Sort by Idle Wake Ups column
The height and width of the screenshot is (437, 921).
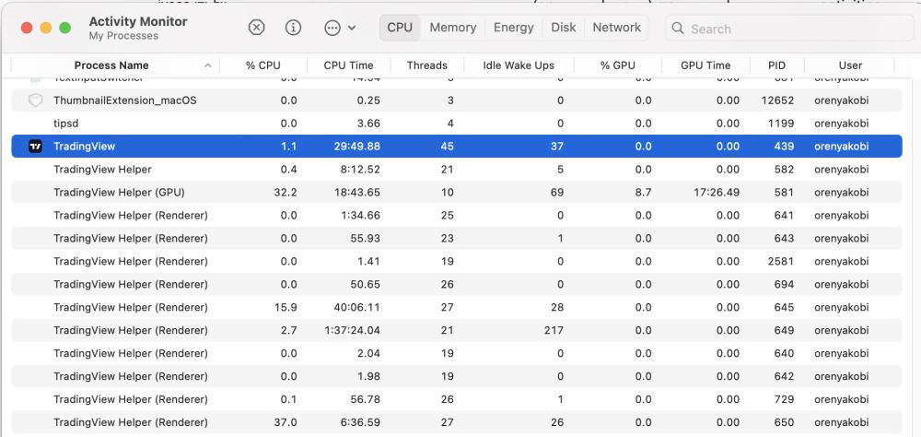pos(519,65)
